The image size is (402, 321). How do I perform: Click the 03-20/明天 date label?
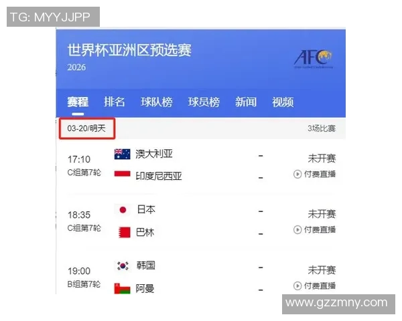tap(86, 128)
